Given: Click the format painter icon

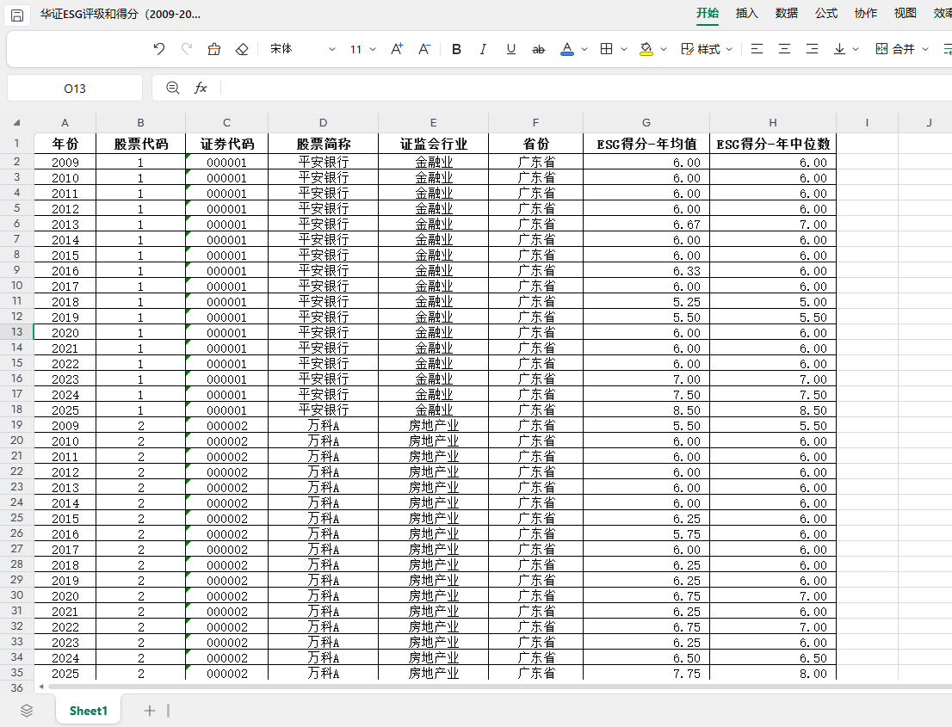Looking at the screenshot, I should click(x=214, y=49).
